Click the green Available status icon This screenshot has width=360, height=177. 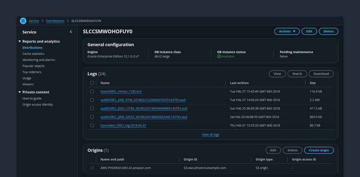pyautogui.click(x=219, y=57)
